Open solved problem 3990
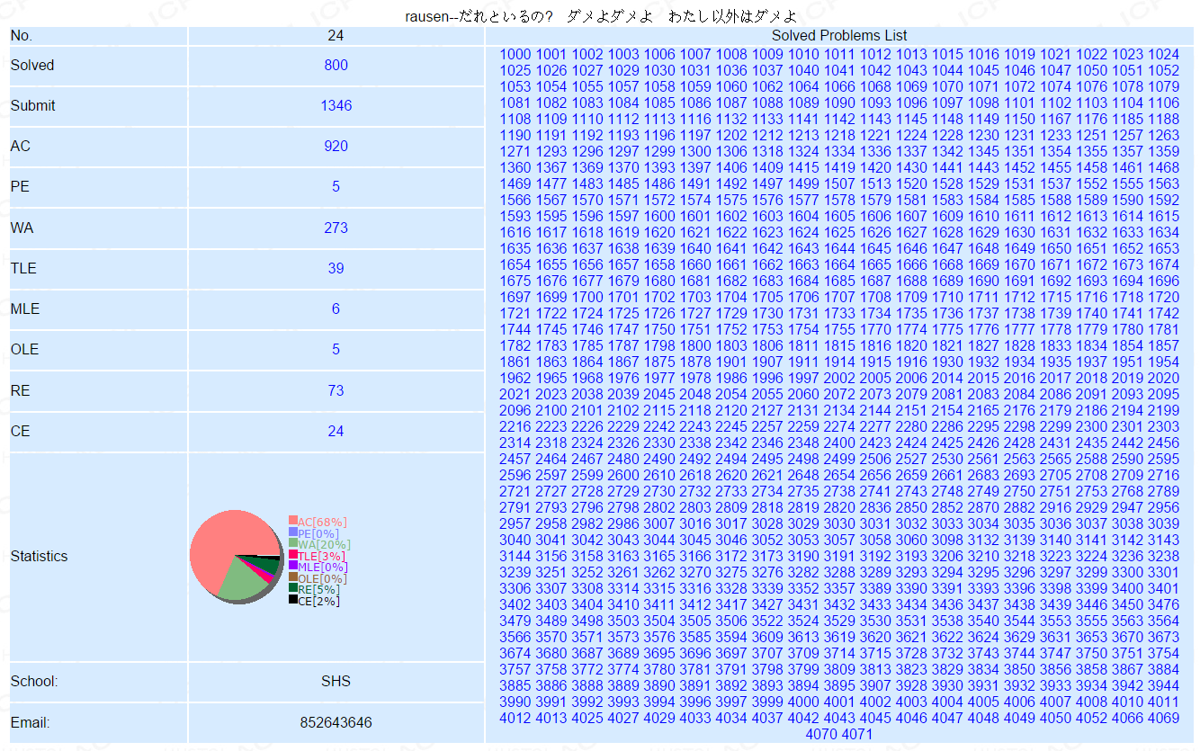The height and width of the screenshot is (751, 1200). click(x=515, y=702)
